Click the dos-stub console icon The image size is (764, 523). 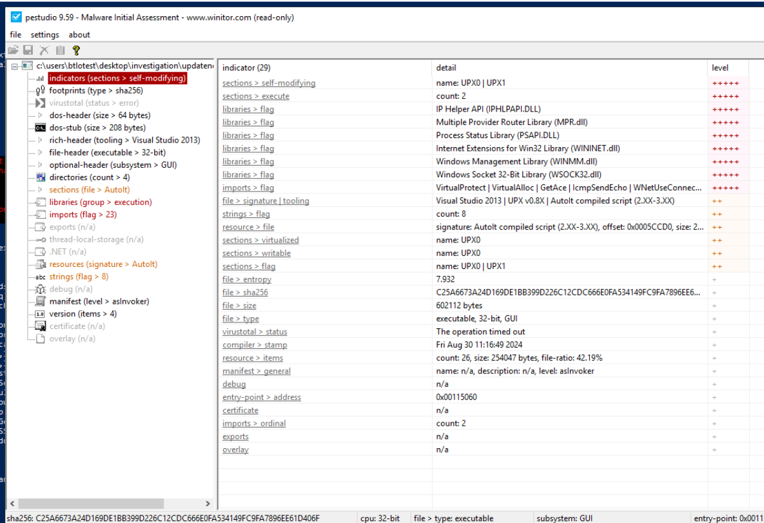[39, 128]
